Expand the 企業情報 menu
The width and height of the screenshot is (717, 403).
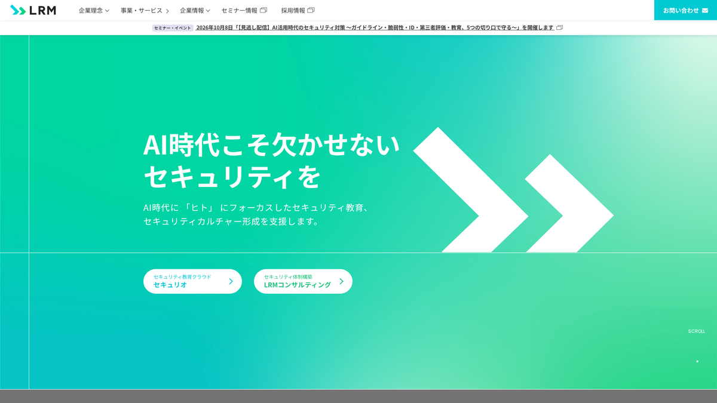pos(195,10)
